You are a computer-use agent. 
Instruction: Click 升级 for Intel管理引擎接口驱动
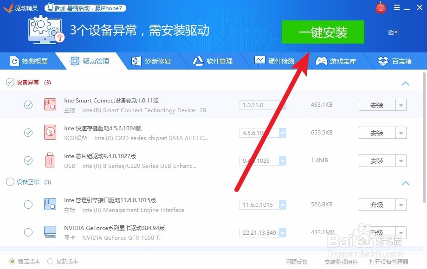tap(377, 205)
